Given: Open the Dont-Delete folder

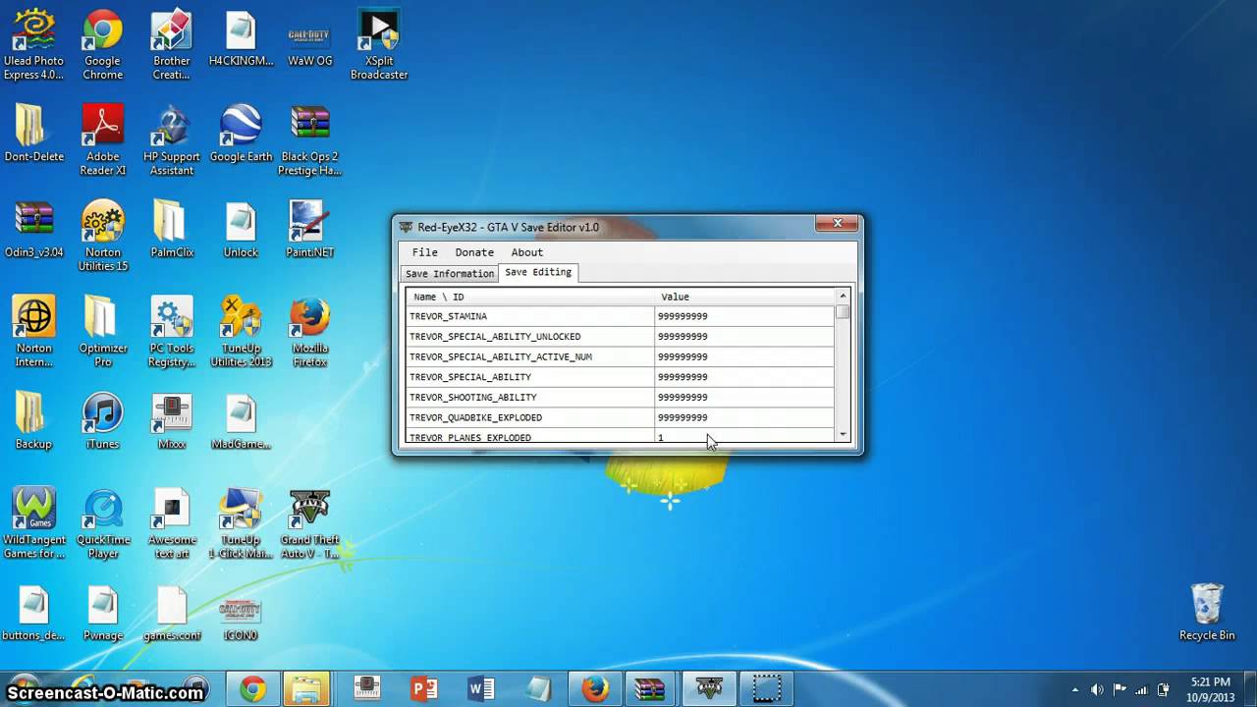Looking at the screenshot, I should (x=34, y=134).
